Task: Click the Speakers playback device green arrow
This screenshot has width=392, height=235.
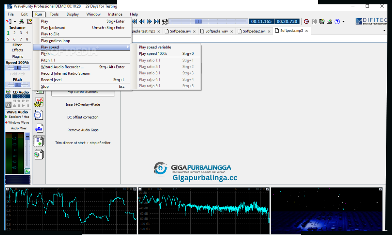Action: pos(7,117)
